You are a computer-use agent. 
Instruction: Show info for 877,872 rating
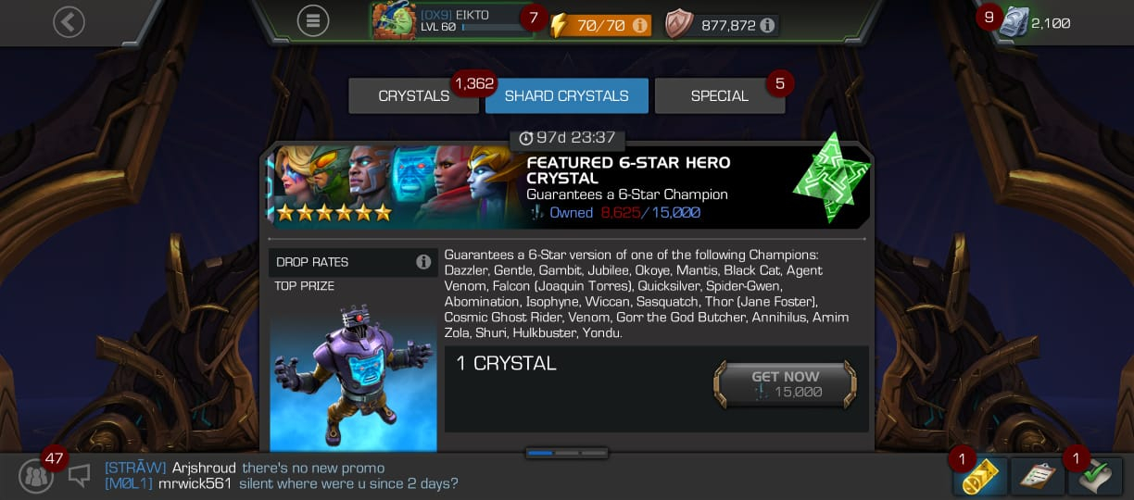767,25
